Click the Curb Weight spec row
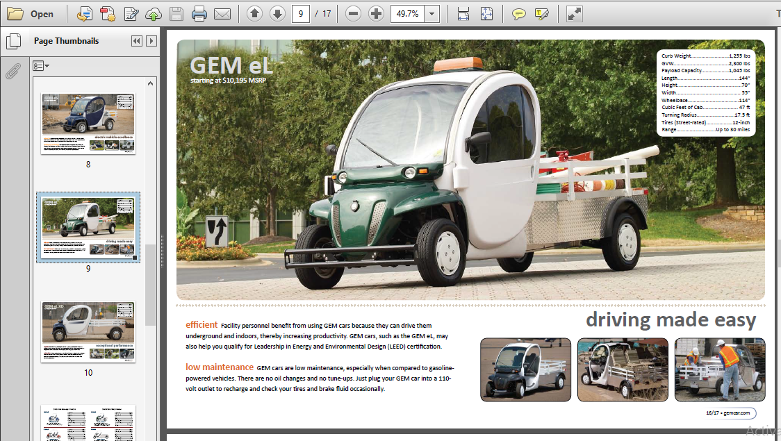The width and height of the screenshot is (781, 441). [x=705, y=56]
